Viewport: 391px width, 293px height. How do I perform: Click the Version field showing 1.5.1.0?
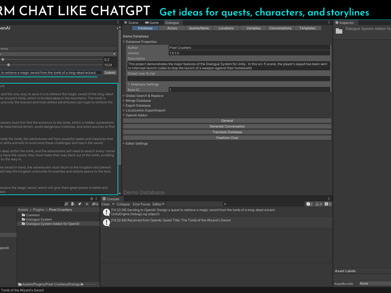(x=249, y=53)
